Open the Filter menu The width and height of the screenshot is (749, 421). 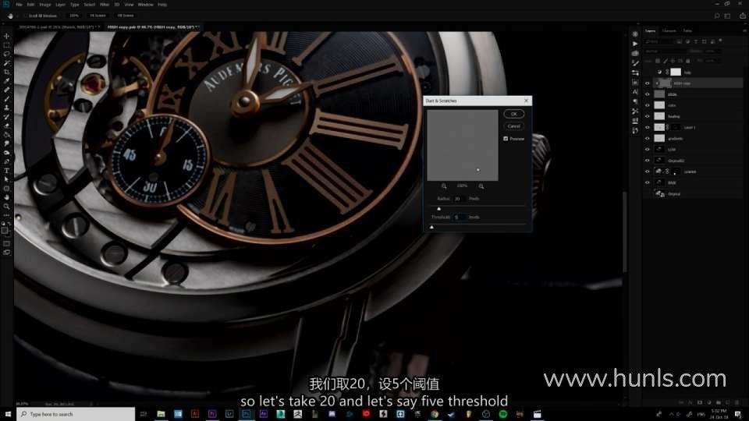pyautogui.click(x=104, y=5)
